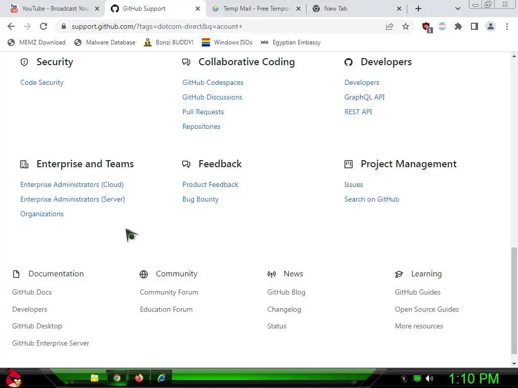
Task: Click the Feedback speech bubbles icon
Action: pyautogui.click(x=186, y=164)
